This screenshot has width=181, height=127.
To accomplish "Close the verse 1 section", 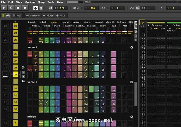I will click(132, 47).
